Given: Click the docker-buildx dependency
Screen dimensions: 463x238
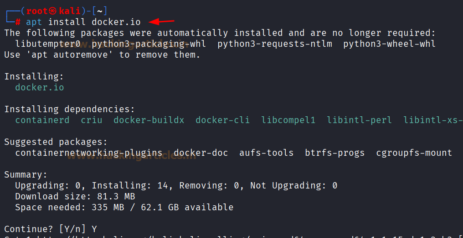Looking at the screenshot, I should [x=149, y=120].
